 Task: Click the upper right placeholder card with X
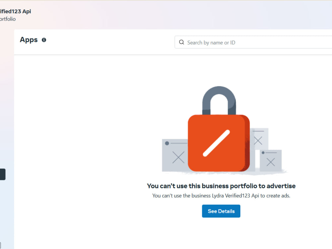pyautogui.click(x=259, y=139)
